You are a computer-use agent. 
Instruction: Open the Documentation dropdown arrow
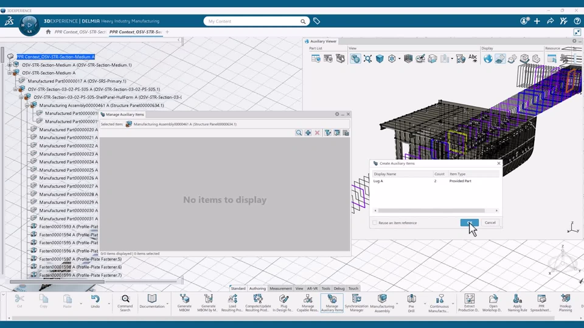coord(168,304)
